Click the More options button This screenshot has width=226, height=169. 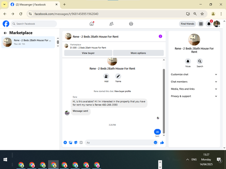[x=138, y=53]
